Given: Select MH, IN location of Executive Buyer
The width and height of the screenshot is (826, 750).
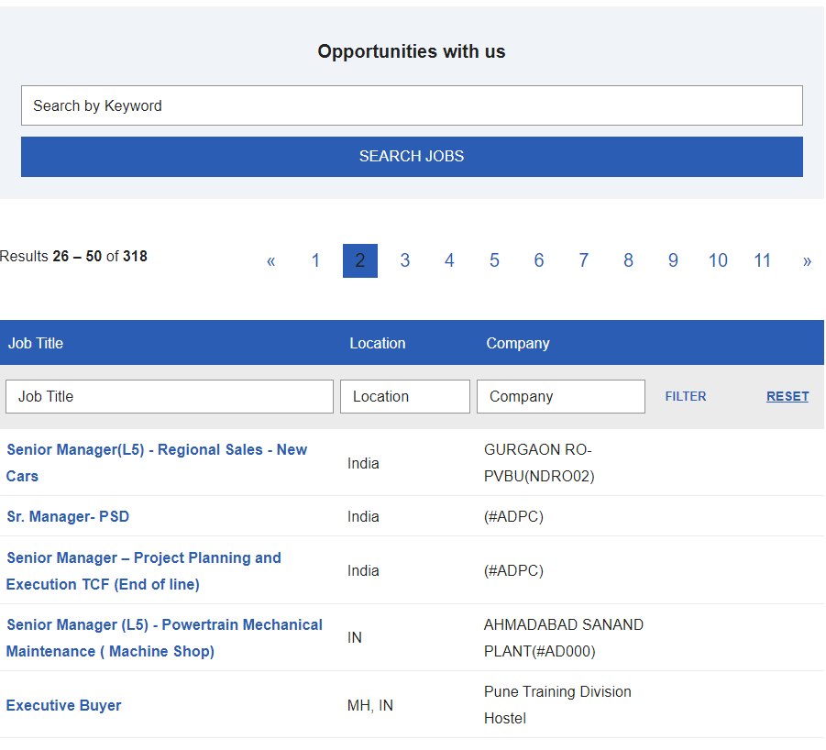Looking at the screenshot, I should [x=369, y=705].
